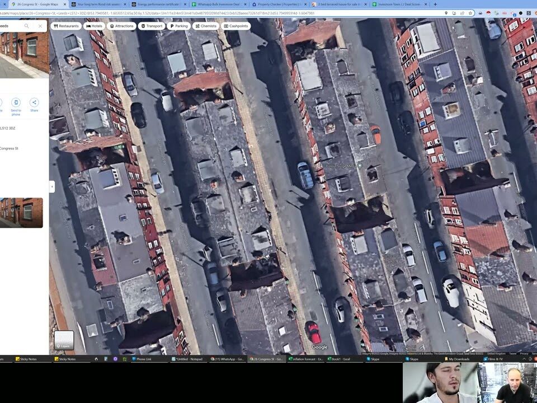
Task: Show Cashpoints on the map
Action: (235, 26)
